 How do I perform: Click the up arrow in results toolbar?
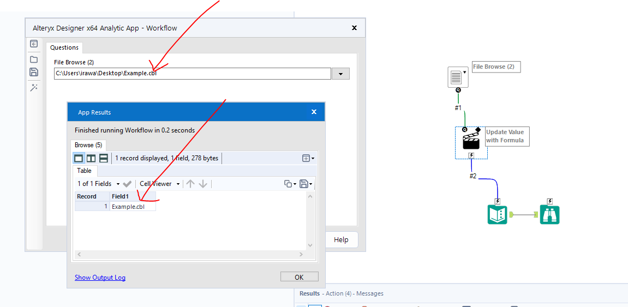(x=190, y=184)
